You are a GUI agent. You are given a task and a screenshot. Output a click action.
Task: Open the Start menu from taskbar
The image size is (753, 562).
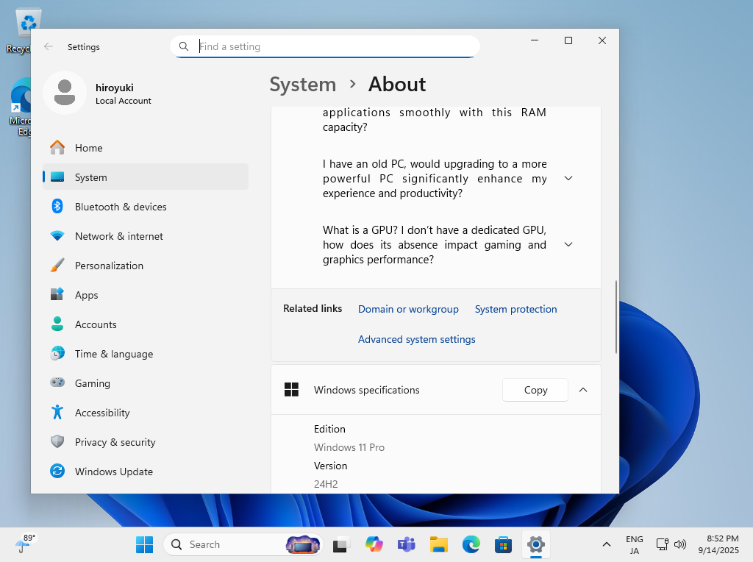[145, 544]
